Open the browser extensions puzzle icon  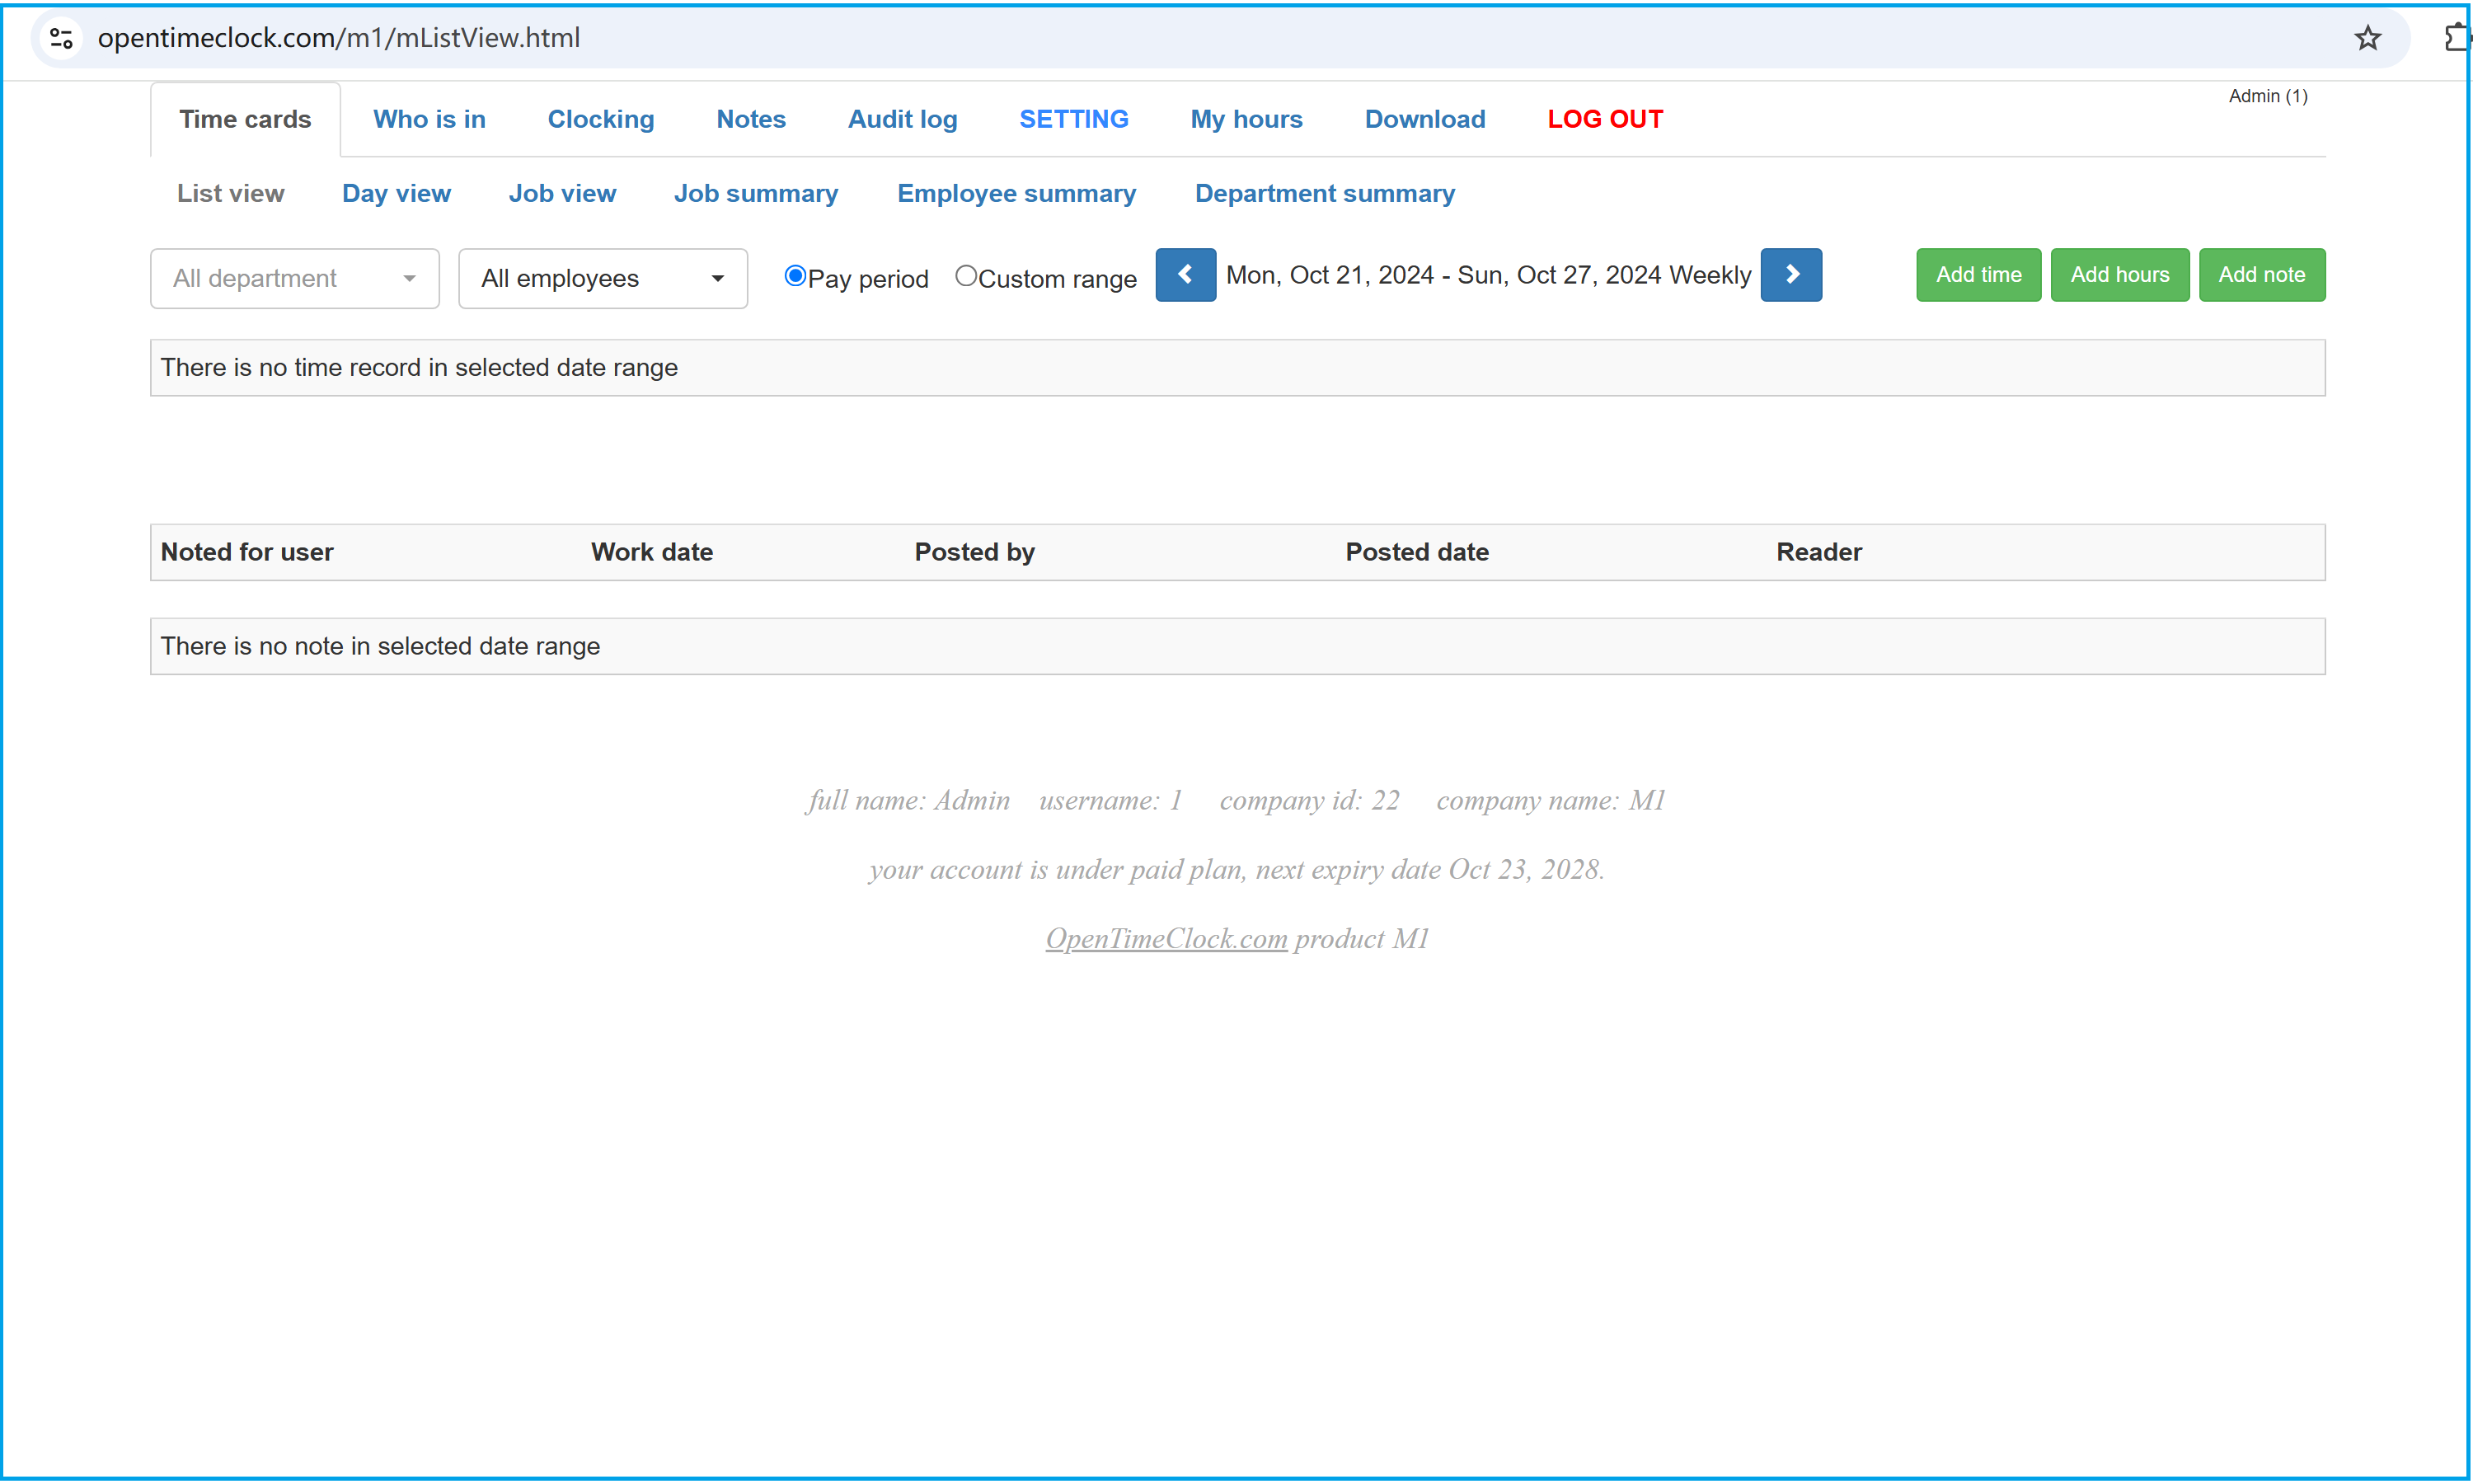coord(2457,38)
